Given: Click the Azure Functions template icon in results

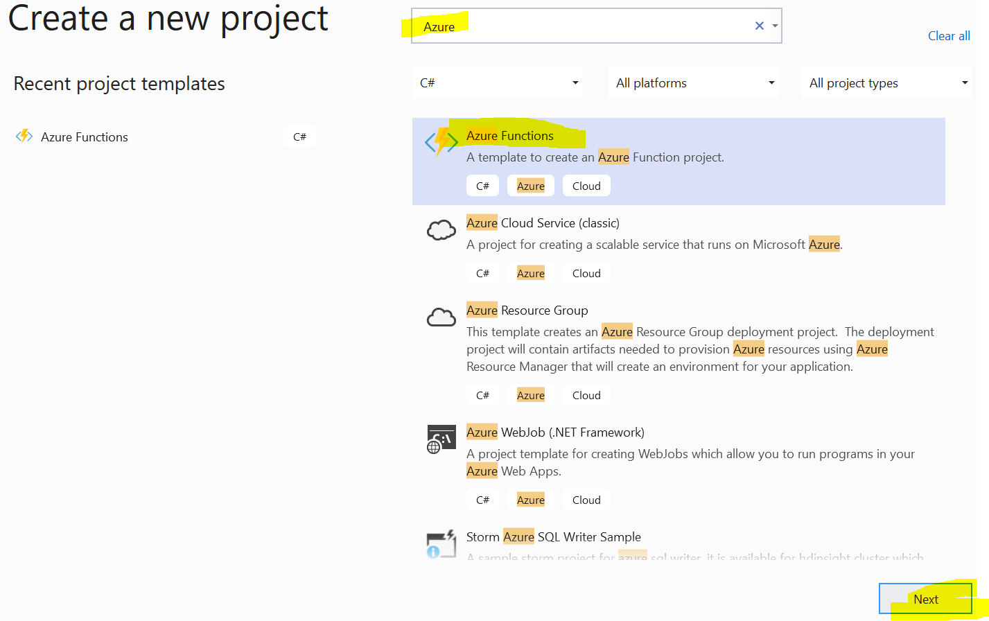Looking at the screenshot, I should [x=441, y=143].
